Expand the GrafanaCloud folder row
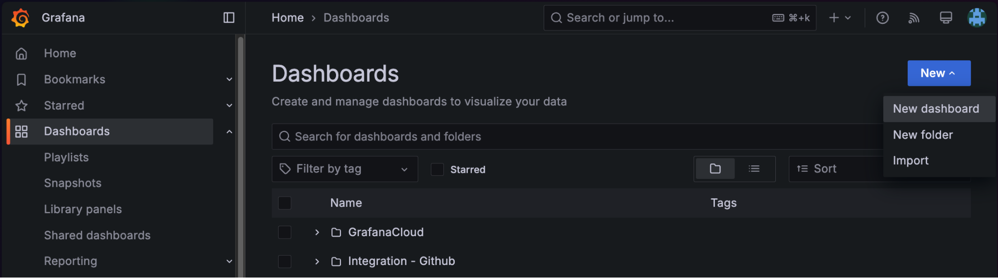 coord(317,232)
